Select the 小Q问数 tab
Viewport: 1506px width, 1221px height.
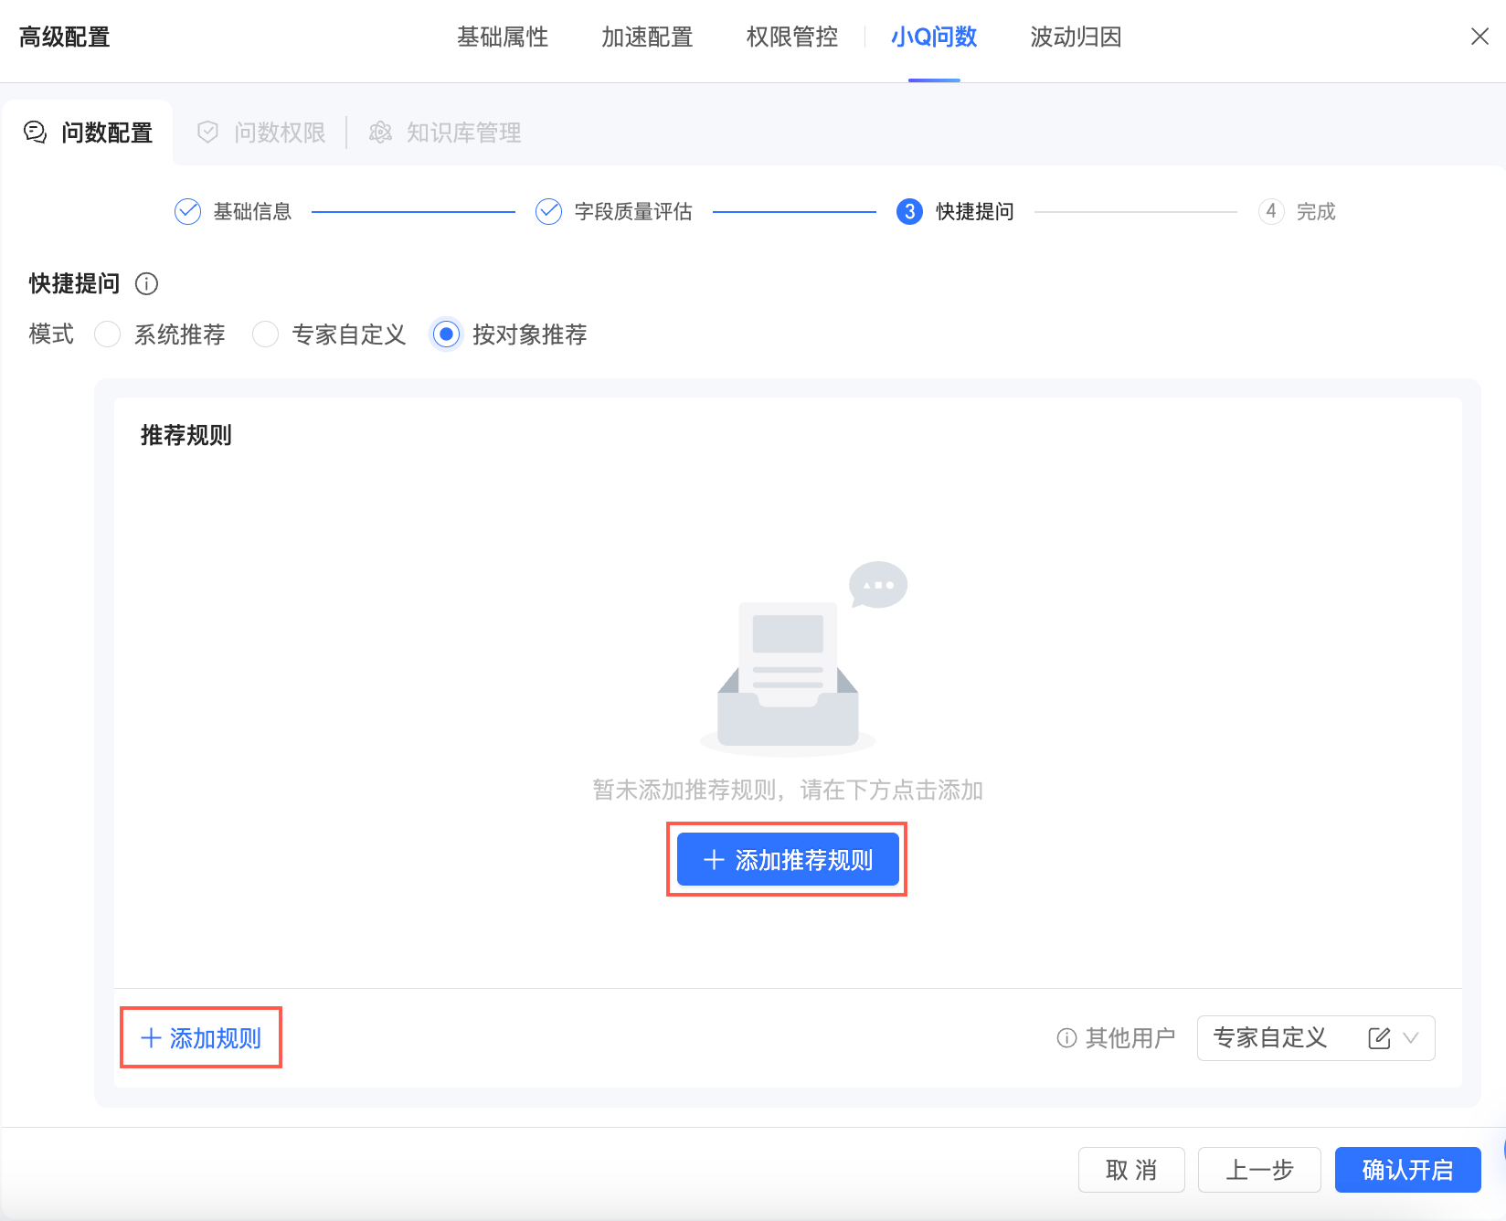[934, 37]
